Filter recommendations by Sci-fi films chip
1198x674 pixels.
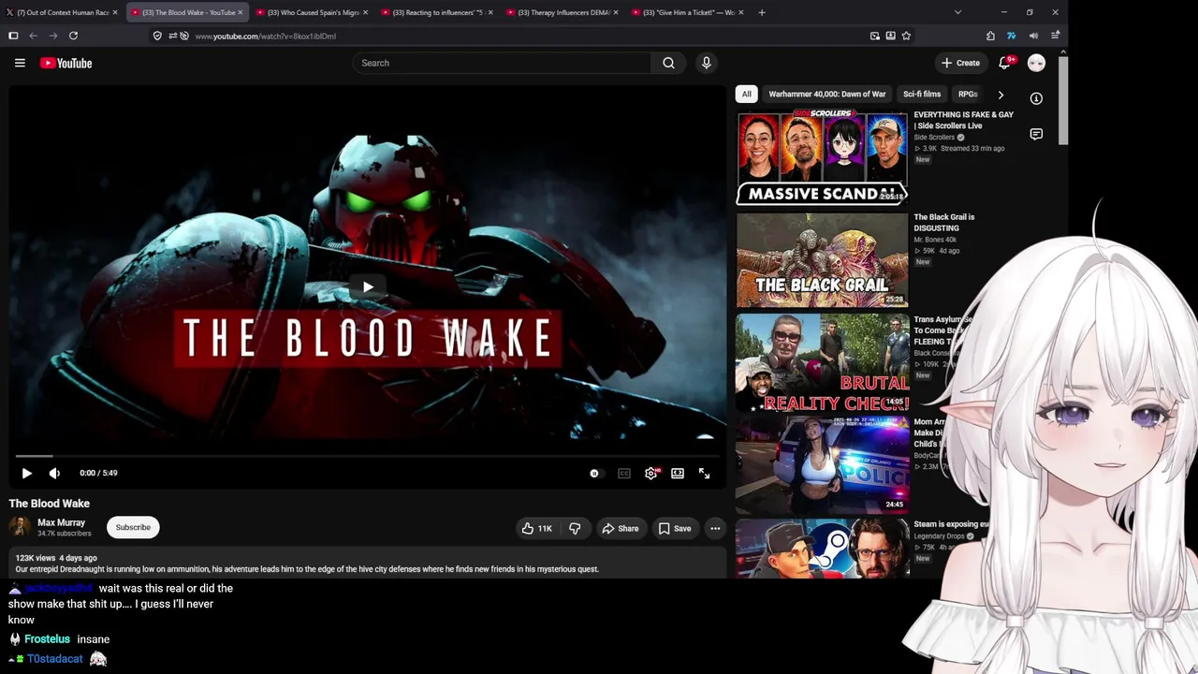click(x=922, y=94)
